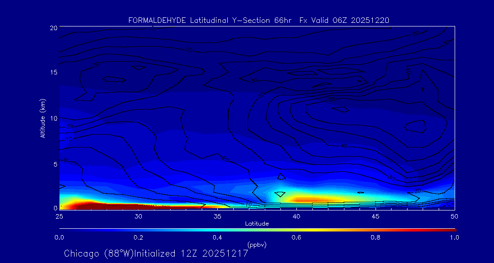
Task: Click y-axis tick label 10
Action: click(x=53, y=118)
